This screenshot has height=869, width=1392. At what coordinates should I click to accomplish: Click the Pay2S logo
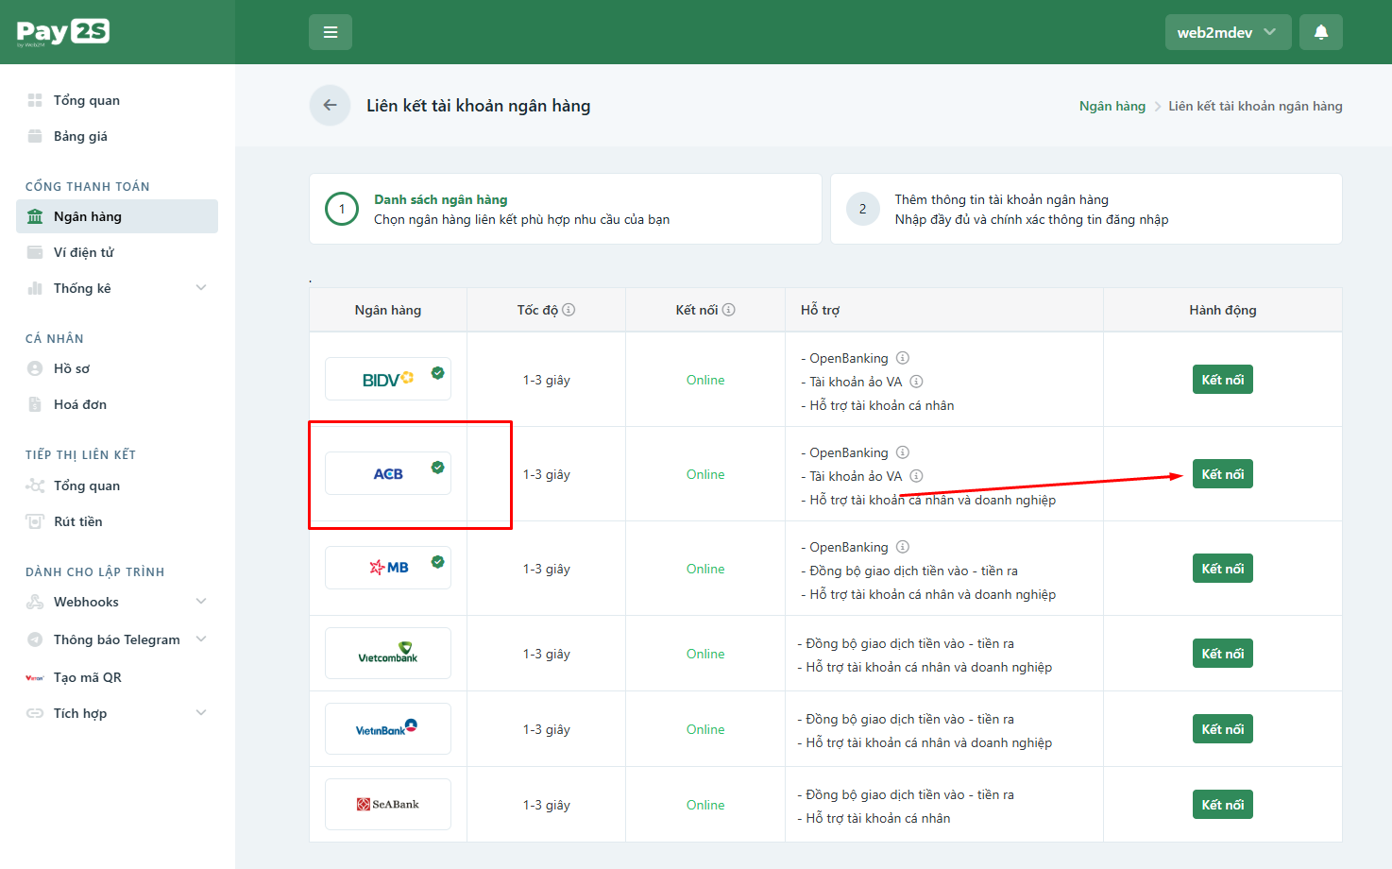pos(62,32)
